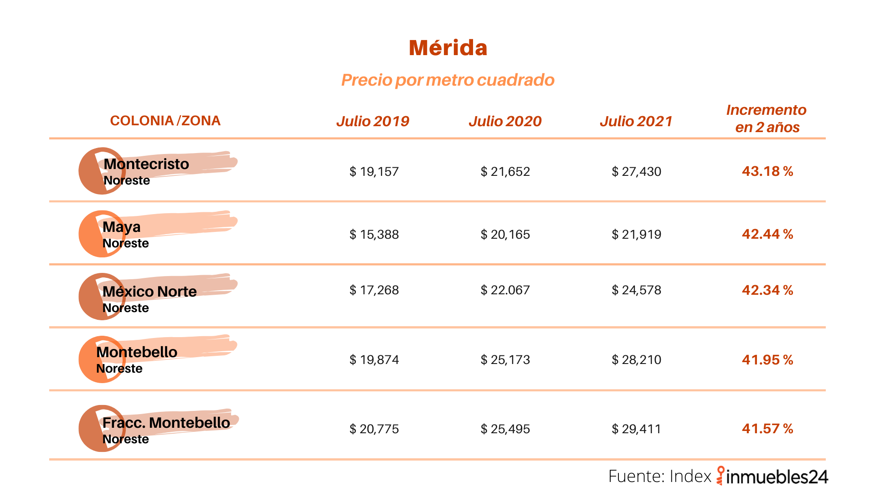Click the inmuebles24 key logo icon
Screen dimensions: 875x492
pos(721,476)
